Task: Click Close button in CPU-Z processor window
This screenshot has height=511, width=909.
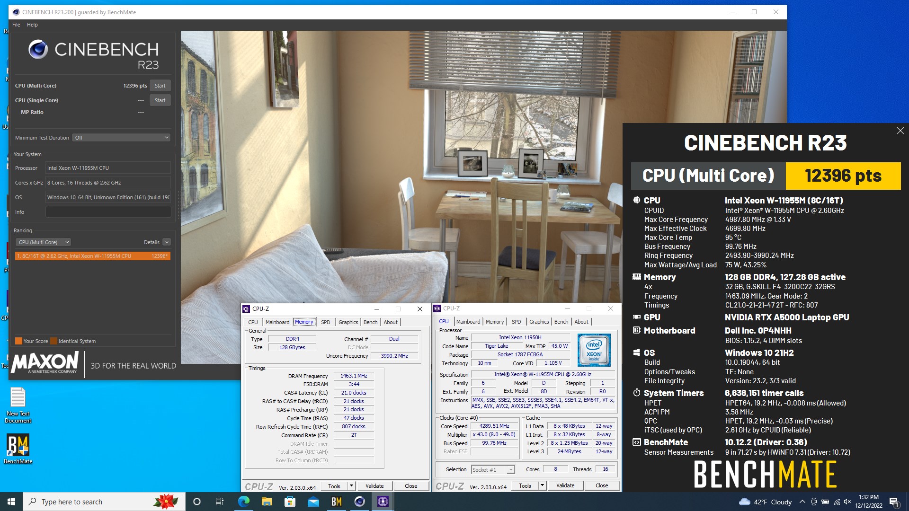Action: (602, 485)
